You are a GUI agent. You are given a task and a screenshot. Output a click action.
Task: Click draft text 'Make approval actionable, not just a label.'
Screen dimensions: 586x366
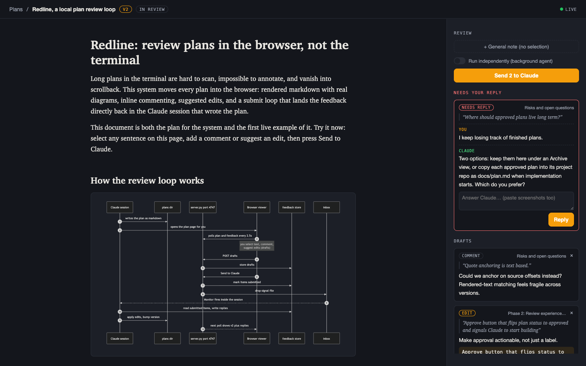(x=508, y=340)
